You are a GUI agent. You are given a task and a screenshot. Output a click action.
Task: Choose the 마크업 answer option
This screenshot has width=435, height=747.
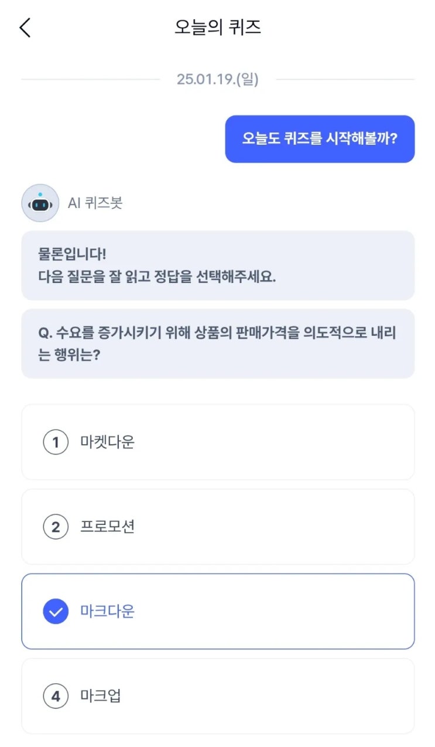pos(100,697)
